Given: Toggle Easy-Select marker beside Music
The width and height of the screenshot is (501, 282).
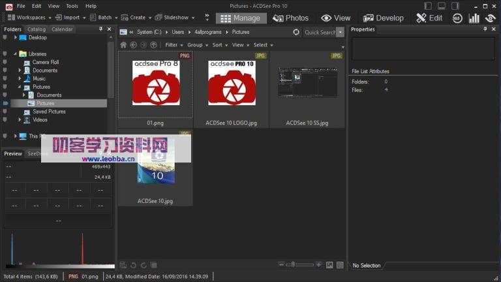Looking at the screenshot, I should 5,78.
